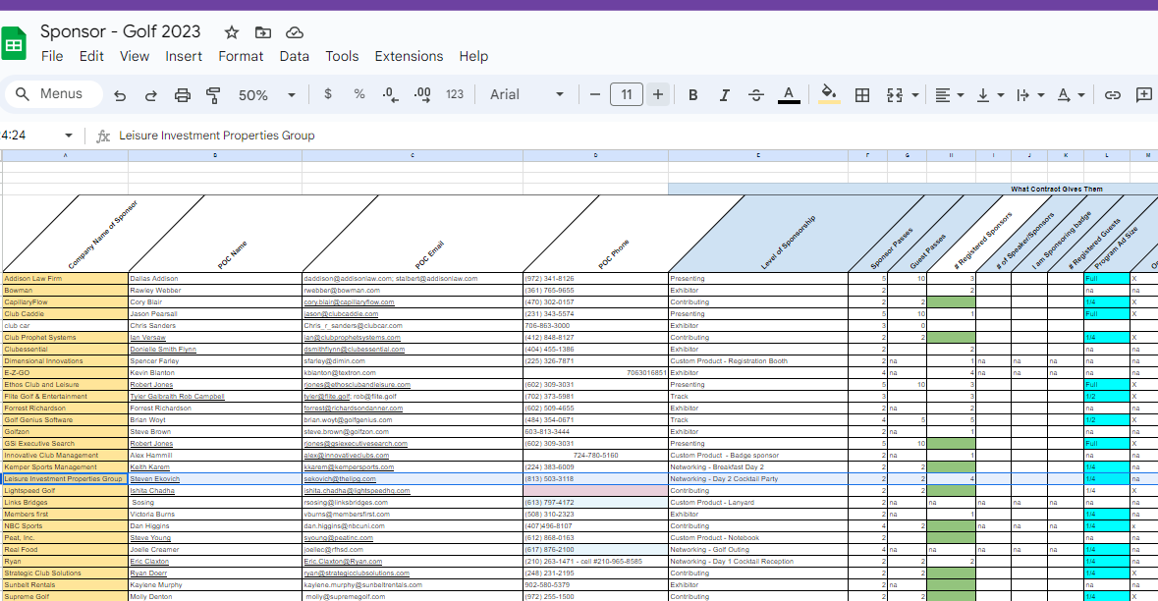The height and width of the screenshot is (601, 1158).
Task: Open sekovich@thelipg.com email link
Action: tap(340, 479)
